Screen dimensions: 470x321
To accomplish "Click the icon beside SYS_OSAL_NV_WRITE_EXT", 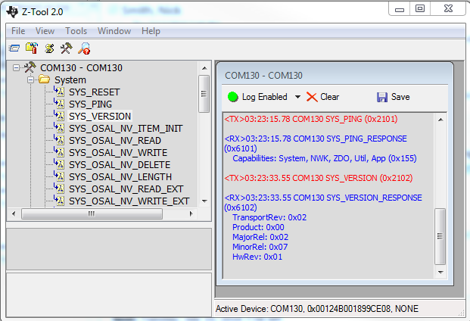I will 59,200.
